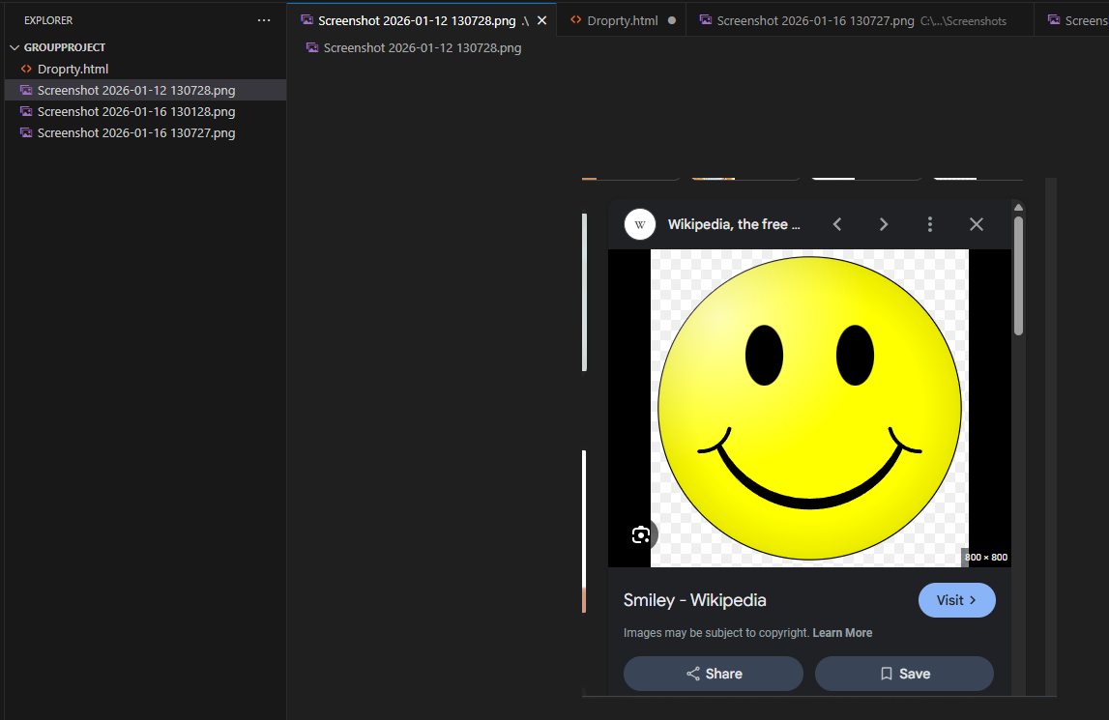Click the Google Lens search icon
Screen dimensions: 1109x720
[x=641, y=534]
